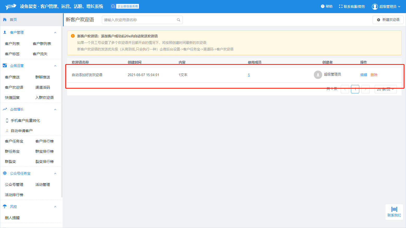Viewport: 406px width, 228px height.
Task: Collapse the 客户管理 sidebar section
Action: click(x=55, y=33)
